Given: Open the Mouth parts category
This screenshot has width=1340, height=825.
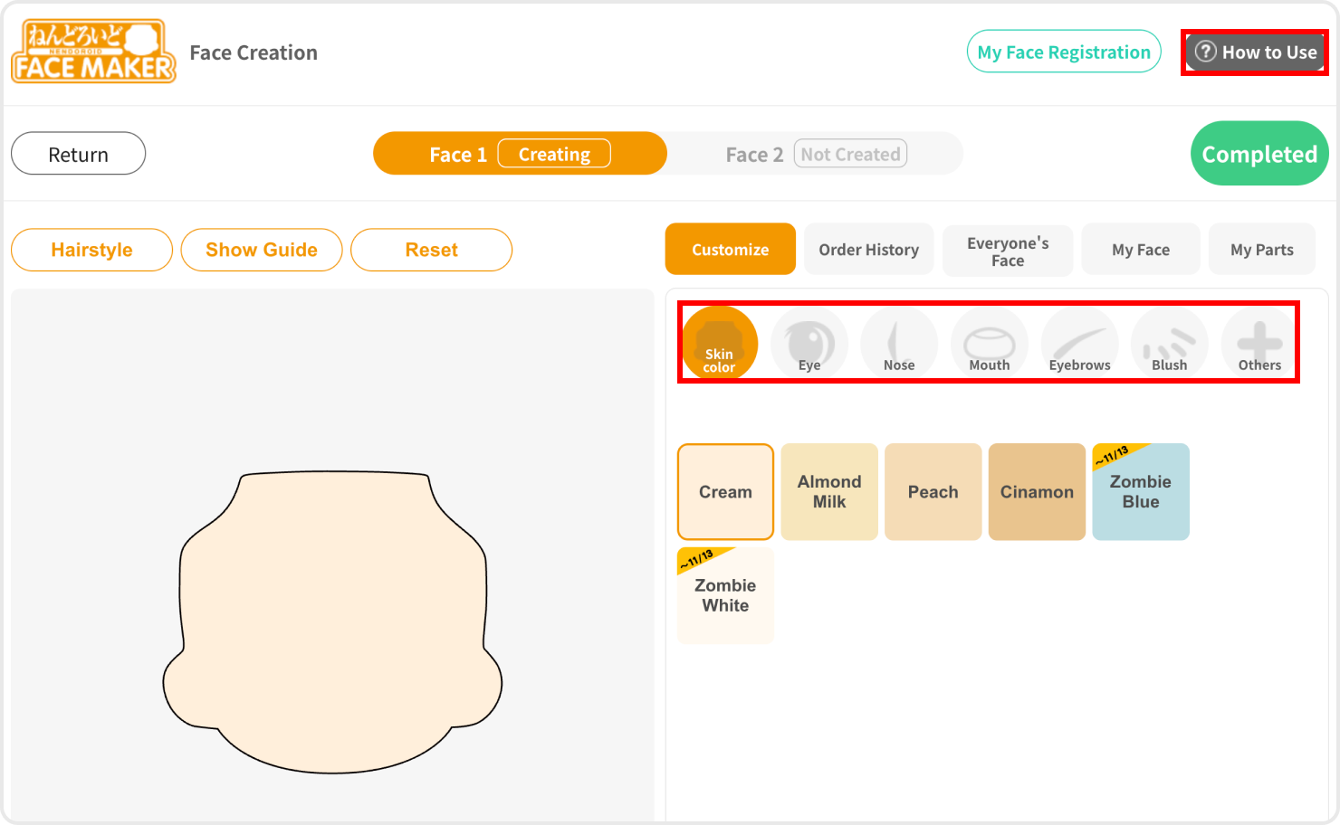Looking at the screenshot, I should tap(989, 344).
